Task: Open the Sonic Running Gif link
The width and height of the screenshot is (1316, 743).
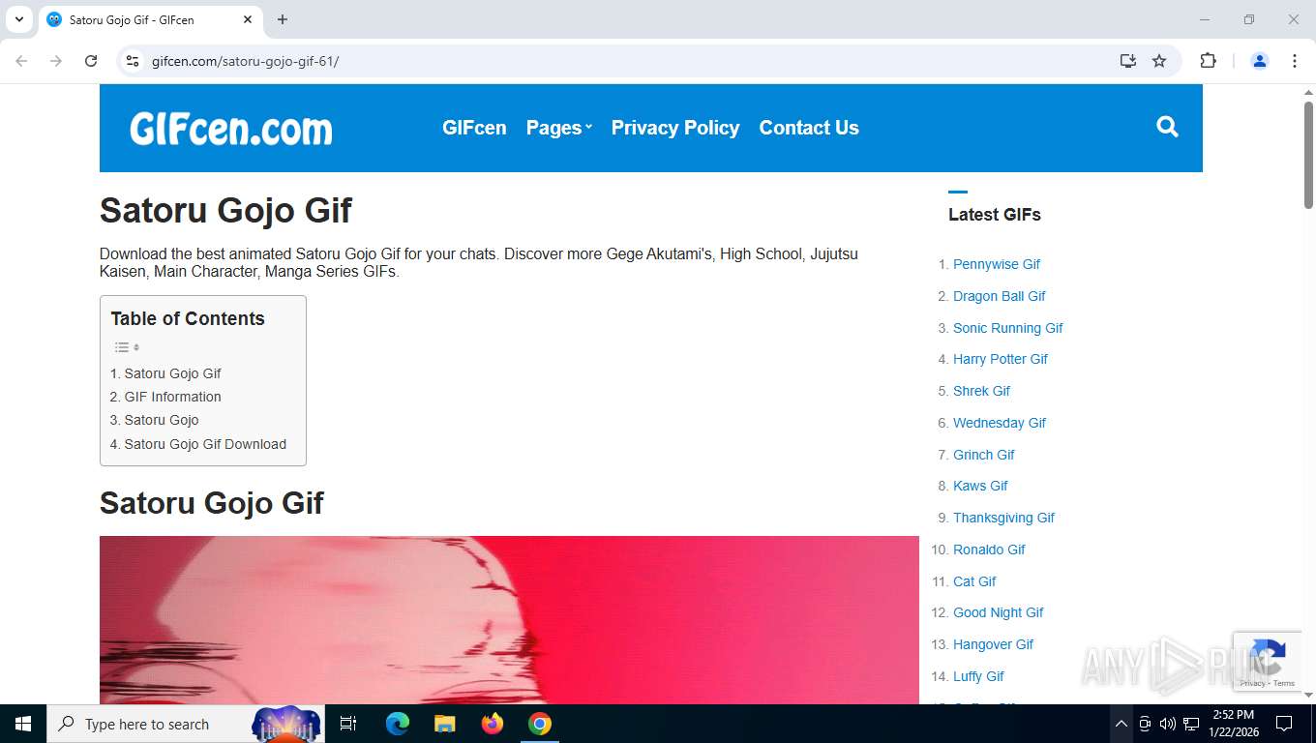Action: [x=1008, y=328]
